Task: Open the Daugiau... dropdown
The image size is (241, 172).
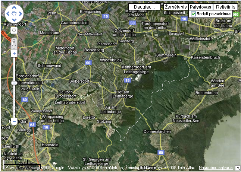Action: click(x=144, y=7)
